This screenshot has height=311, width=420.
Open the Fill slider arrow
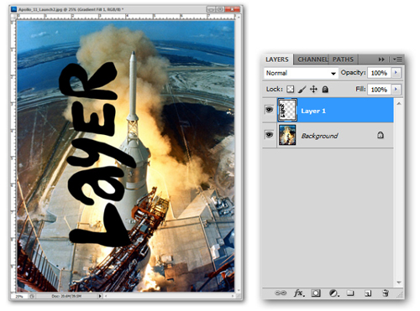point(396,90)
